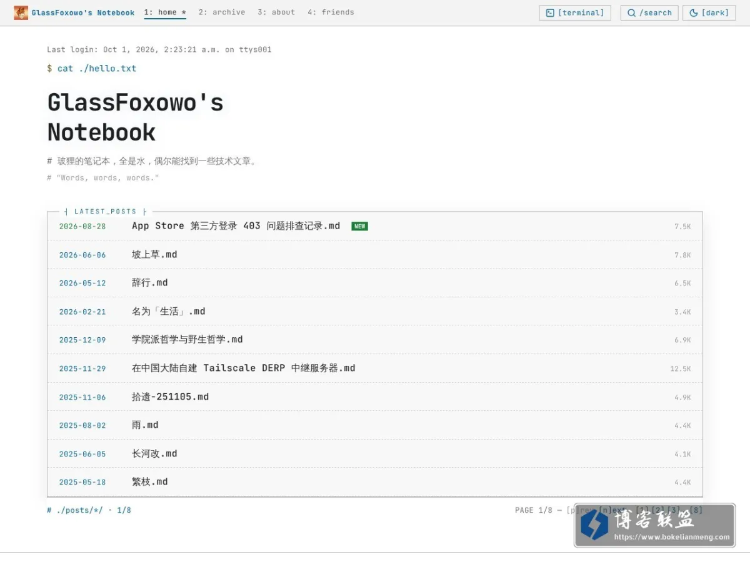Screen dimensions: 750x562
Task: Click the '12.5K' size value
Action: 681,369
